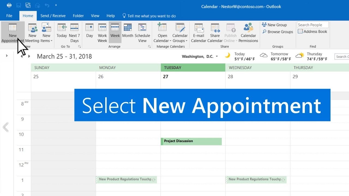Click date 26 in the calendar

[x=101, y=77]
